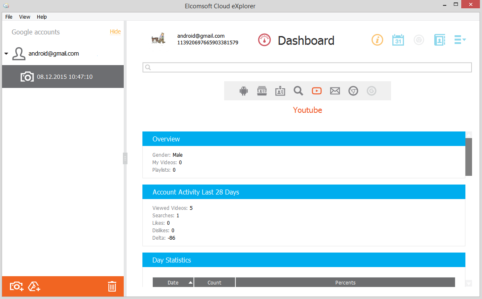The height and width of the screenshot is (299, 482).
Task: Sort table by Percents column
Action: click(x=345, y=282)
